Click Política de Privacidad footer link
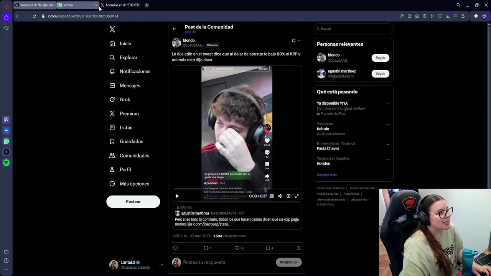 tap(362, 188)
